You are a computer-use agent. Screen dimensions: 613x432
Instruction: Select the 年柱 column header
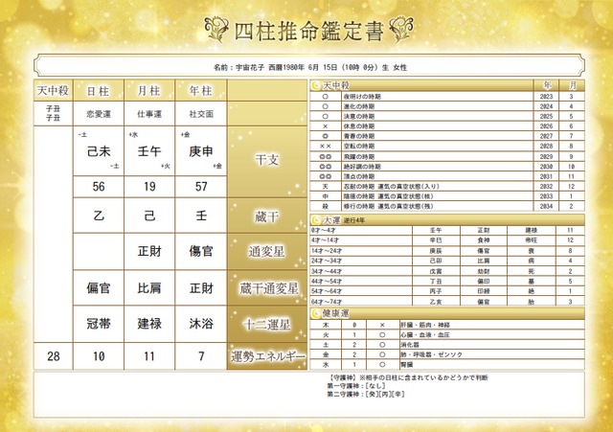pos(201,91)
